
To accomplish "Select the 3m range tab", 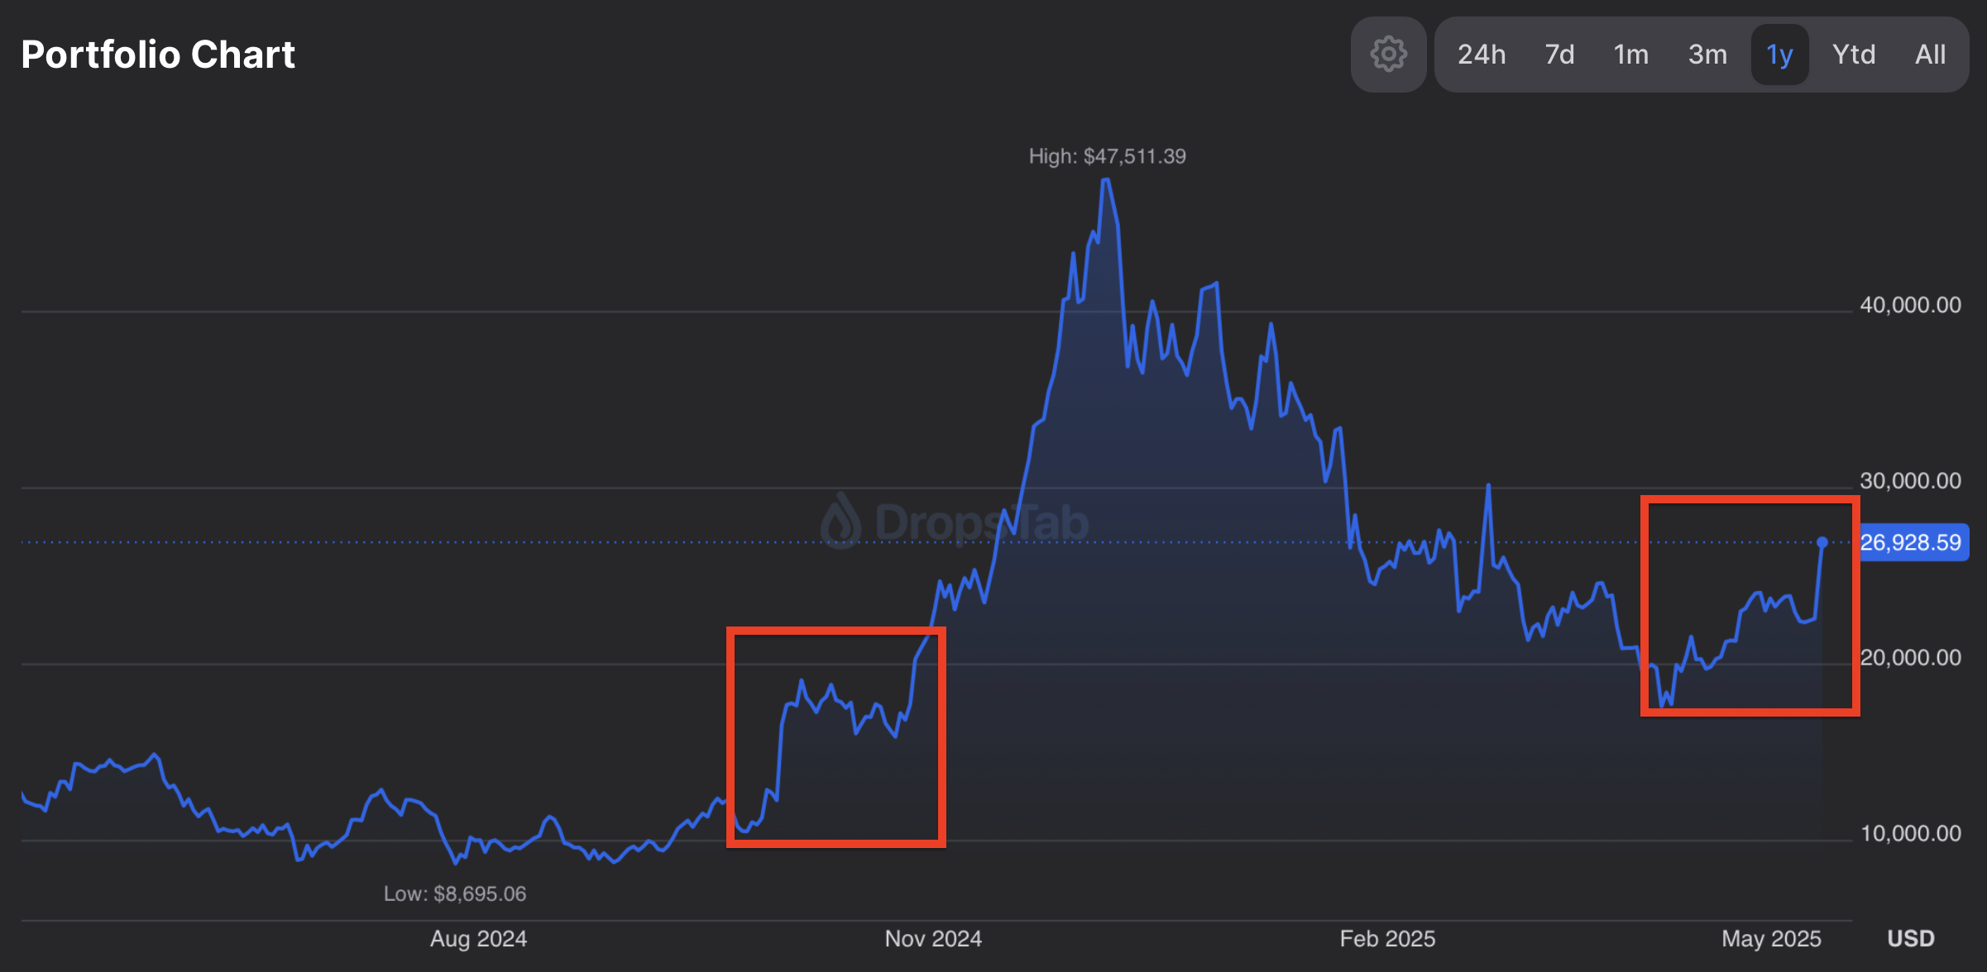I will click(x=1707, y=55).
